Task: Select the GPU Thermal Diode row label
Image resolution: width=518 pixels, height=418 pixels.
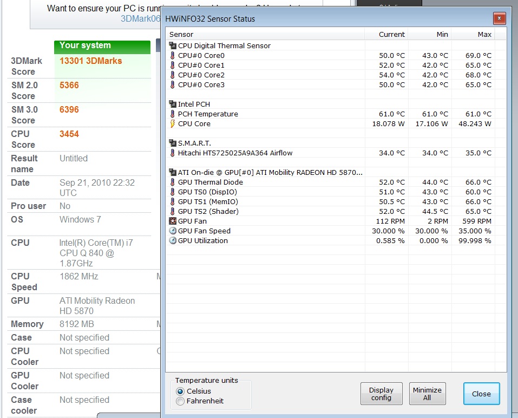Action: (x=211, y=182)
